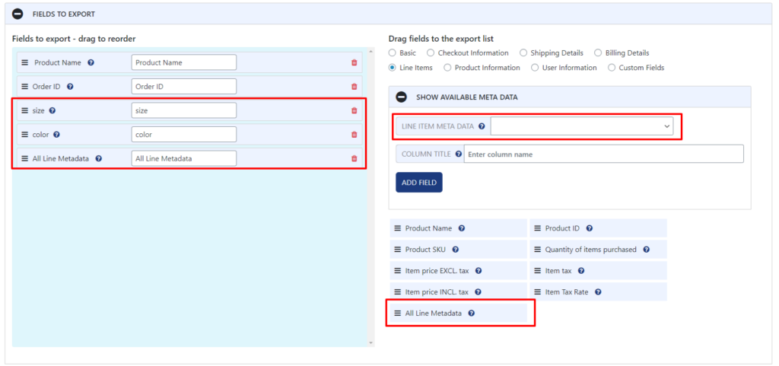Screen dimensions: 779x366
Task: Choose the Custom Fields radio option
Action: (x=612, y=68)
